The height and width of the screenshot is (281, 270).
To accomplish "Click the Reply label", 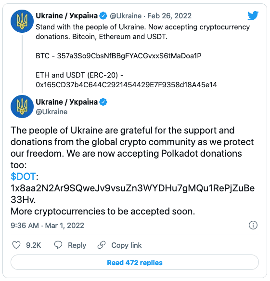I will pyautogui.click(x=77, y=245).
